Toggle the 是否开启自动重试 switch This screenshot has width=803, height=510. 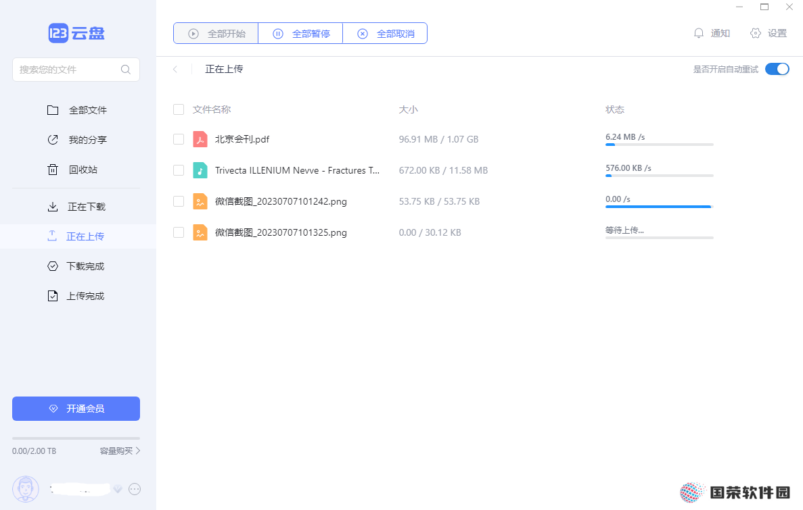click(x=777, y=69)
